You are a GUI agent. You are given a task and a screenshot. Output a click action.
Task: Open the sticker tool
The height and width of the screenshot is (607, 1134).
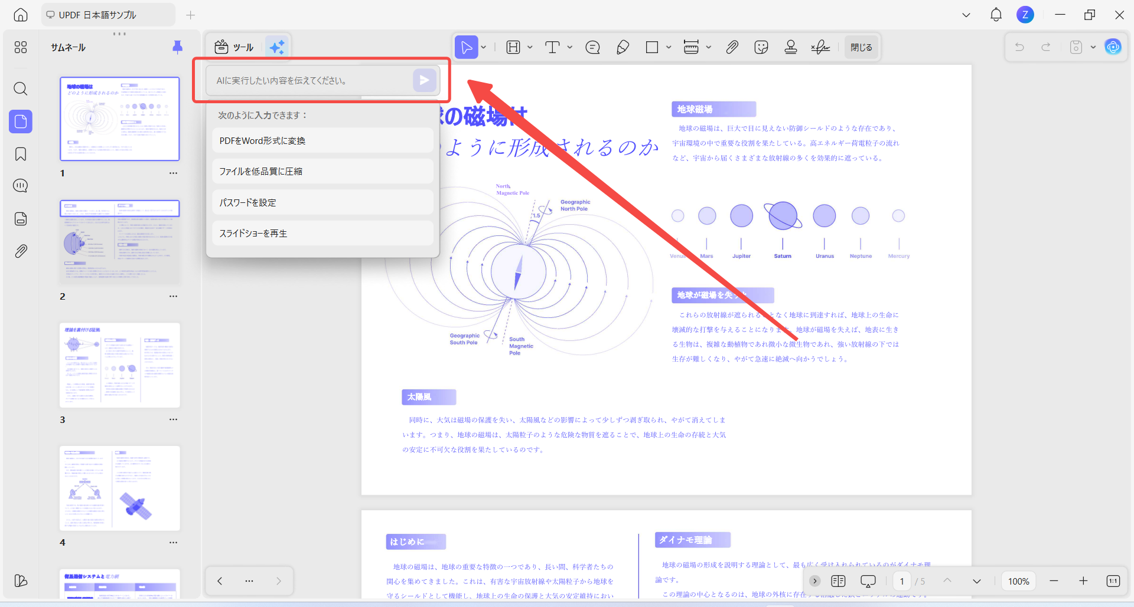761,47
